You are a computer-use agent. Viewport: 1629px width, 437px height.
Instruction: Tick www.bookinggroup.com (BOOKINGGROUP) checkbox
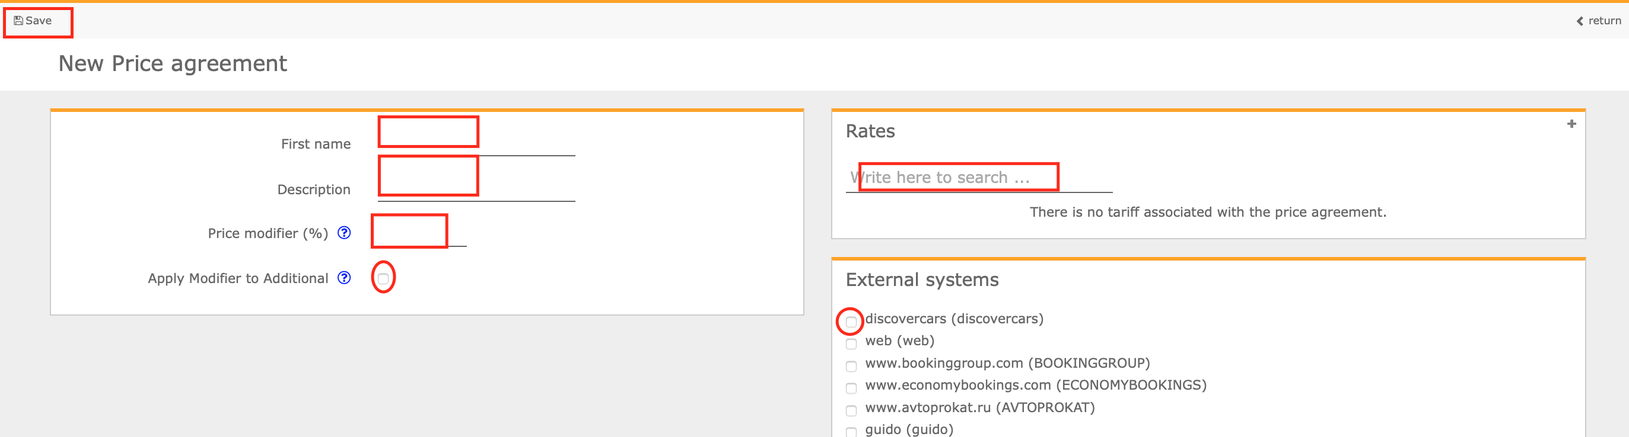click(851, 367)
